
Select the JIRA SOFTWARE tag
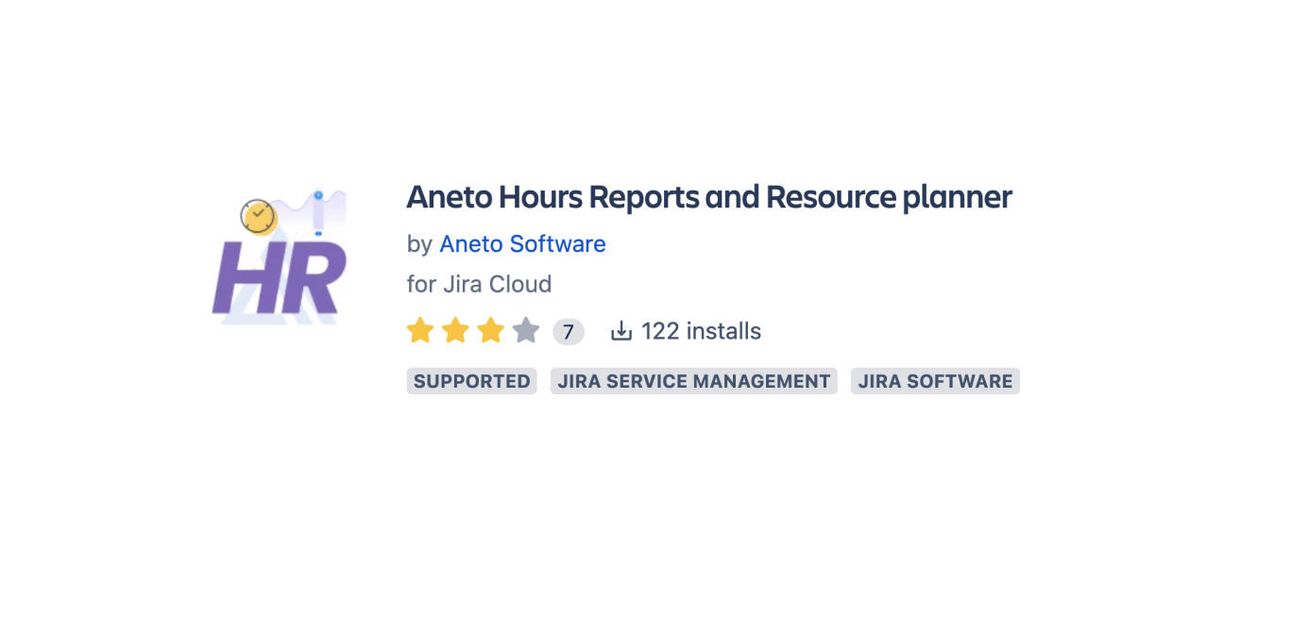click(935, 381)
